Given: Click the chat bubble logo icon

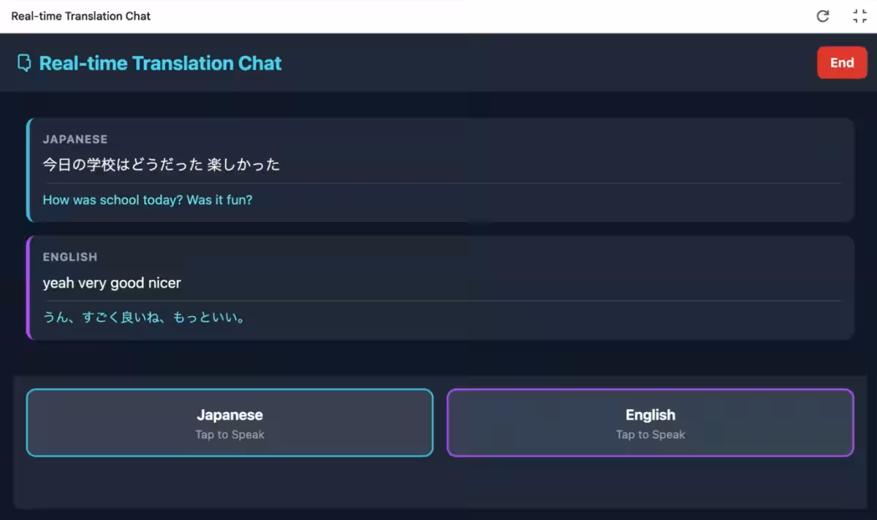Looking at the screenshot, I should pos(24,64).
